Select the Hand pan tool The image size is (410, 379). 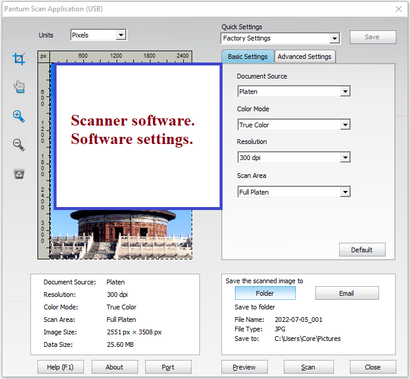point(19,87)
